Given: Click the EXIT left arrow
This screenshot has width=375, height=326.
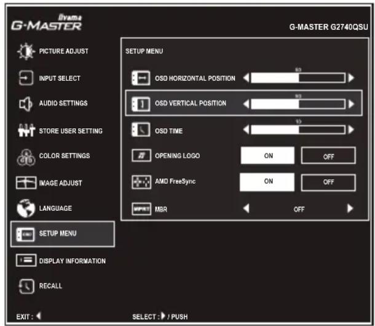Looking at the screenshot, I should click(39, 316).
